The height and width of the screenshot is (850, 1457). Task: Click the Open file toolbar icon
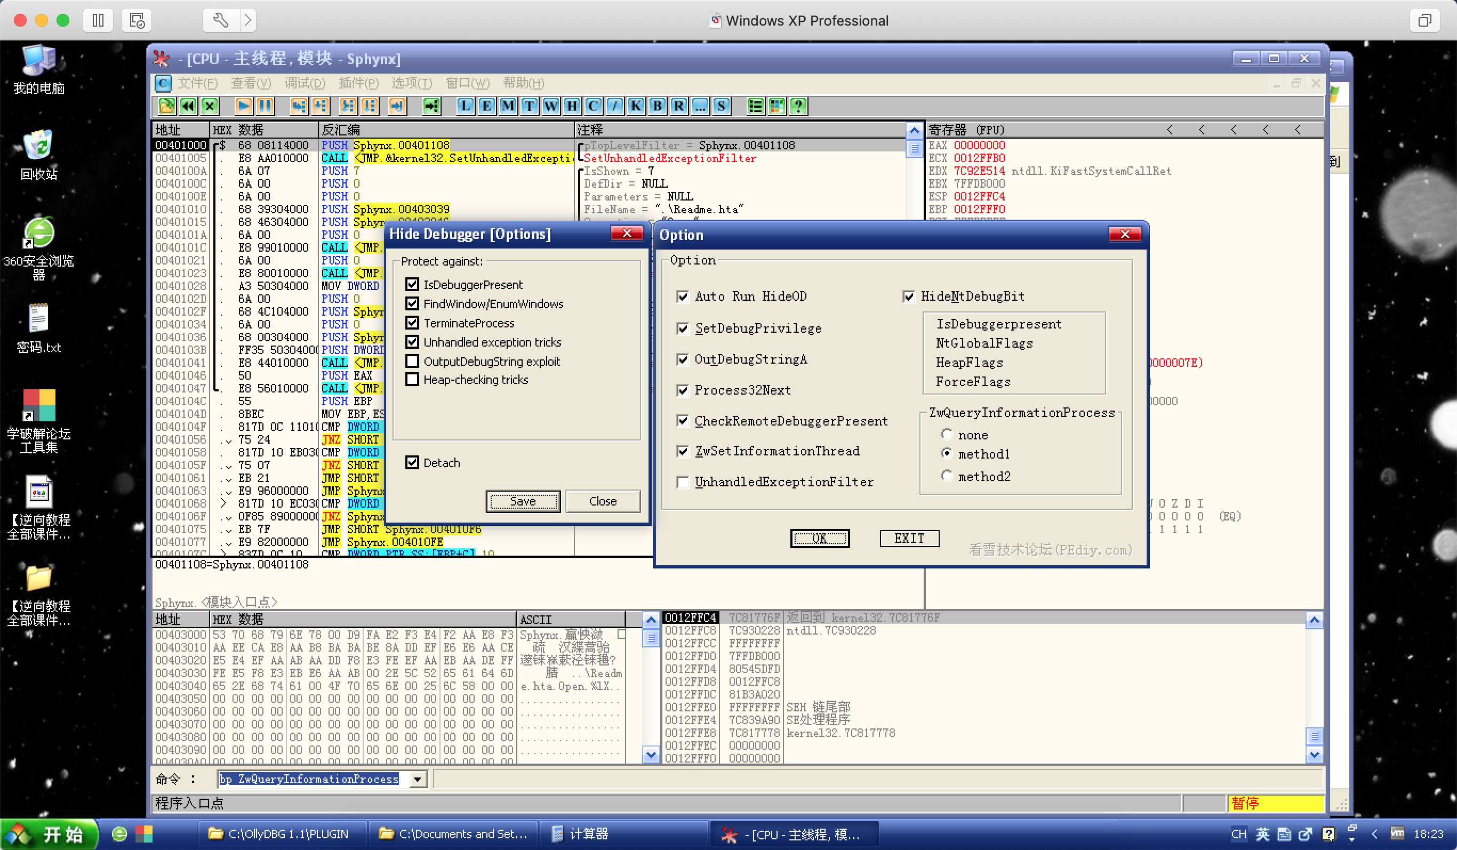[166, 106]
